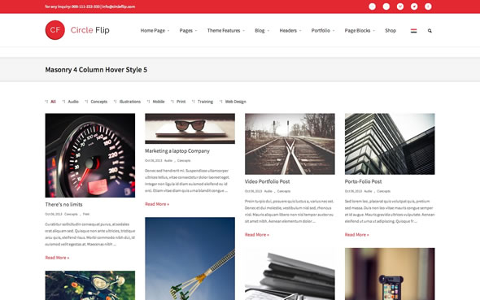
Task: Open the Shop menu item
Action: [x=391, y=31]
